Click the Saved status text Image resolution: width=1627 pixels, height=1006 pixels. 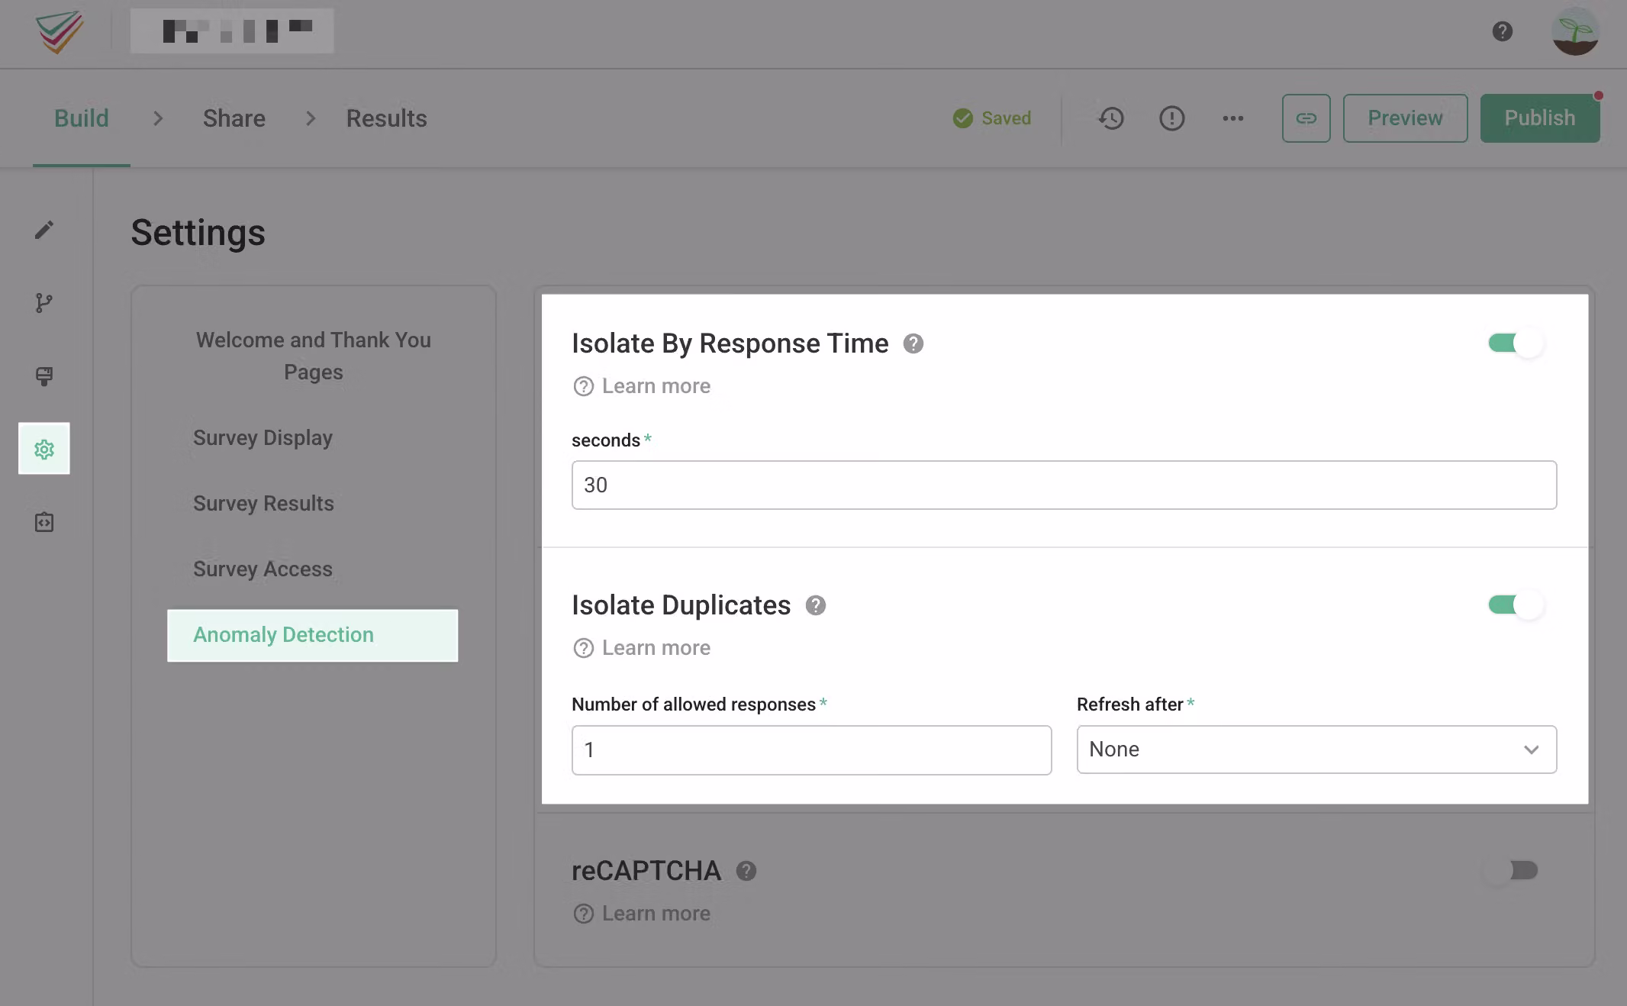click(x=1006, y=118)
